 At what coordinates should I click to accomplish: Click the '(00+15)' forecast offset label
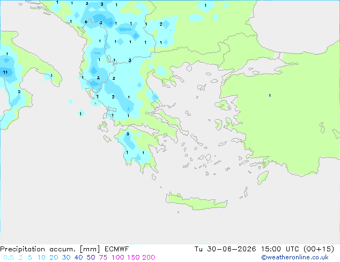[x=319, y=249]
